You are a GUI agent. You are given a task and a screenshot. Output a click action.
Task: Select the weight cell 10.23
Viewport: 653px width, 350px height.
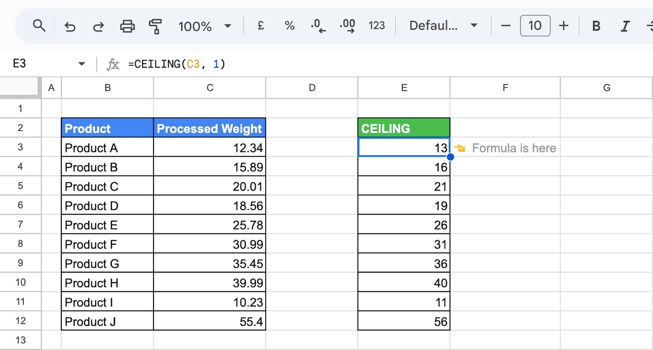(x=210, y=301)
